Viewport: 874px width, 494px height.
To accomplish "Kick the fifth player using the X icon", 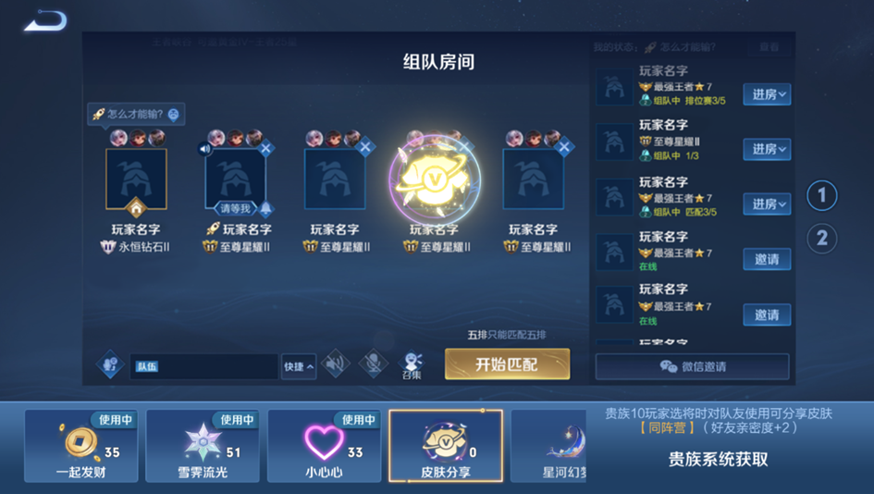I will click(x=564, y=147).
